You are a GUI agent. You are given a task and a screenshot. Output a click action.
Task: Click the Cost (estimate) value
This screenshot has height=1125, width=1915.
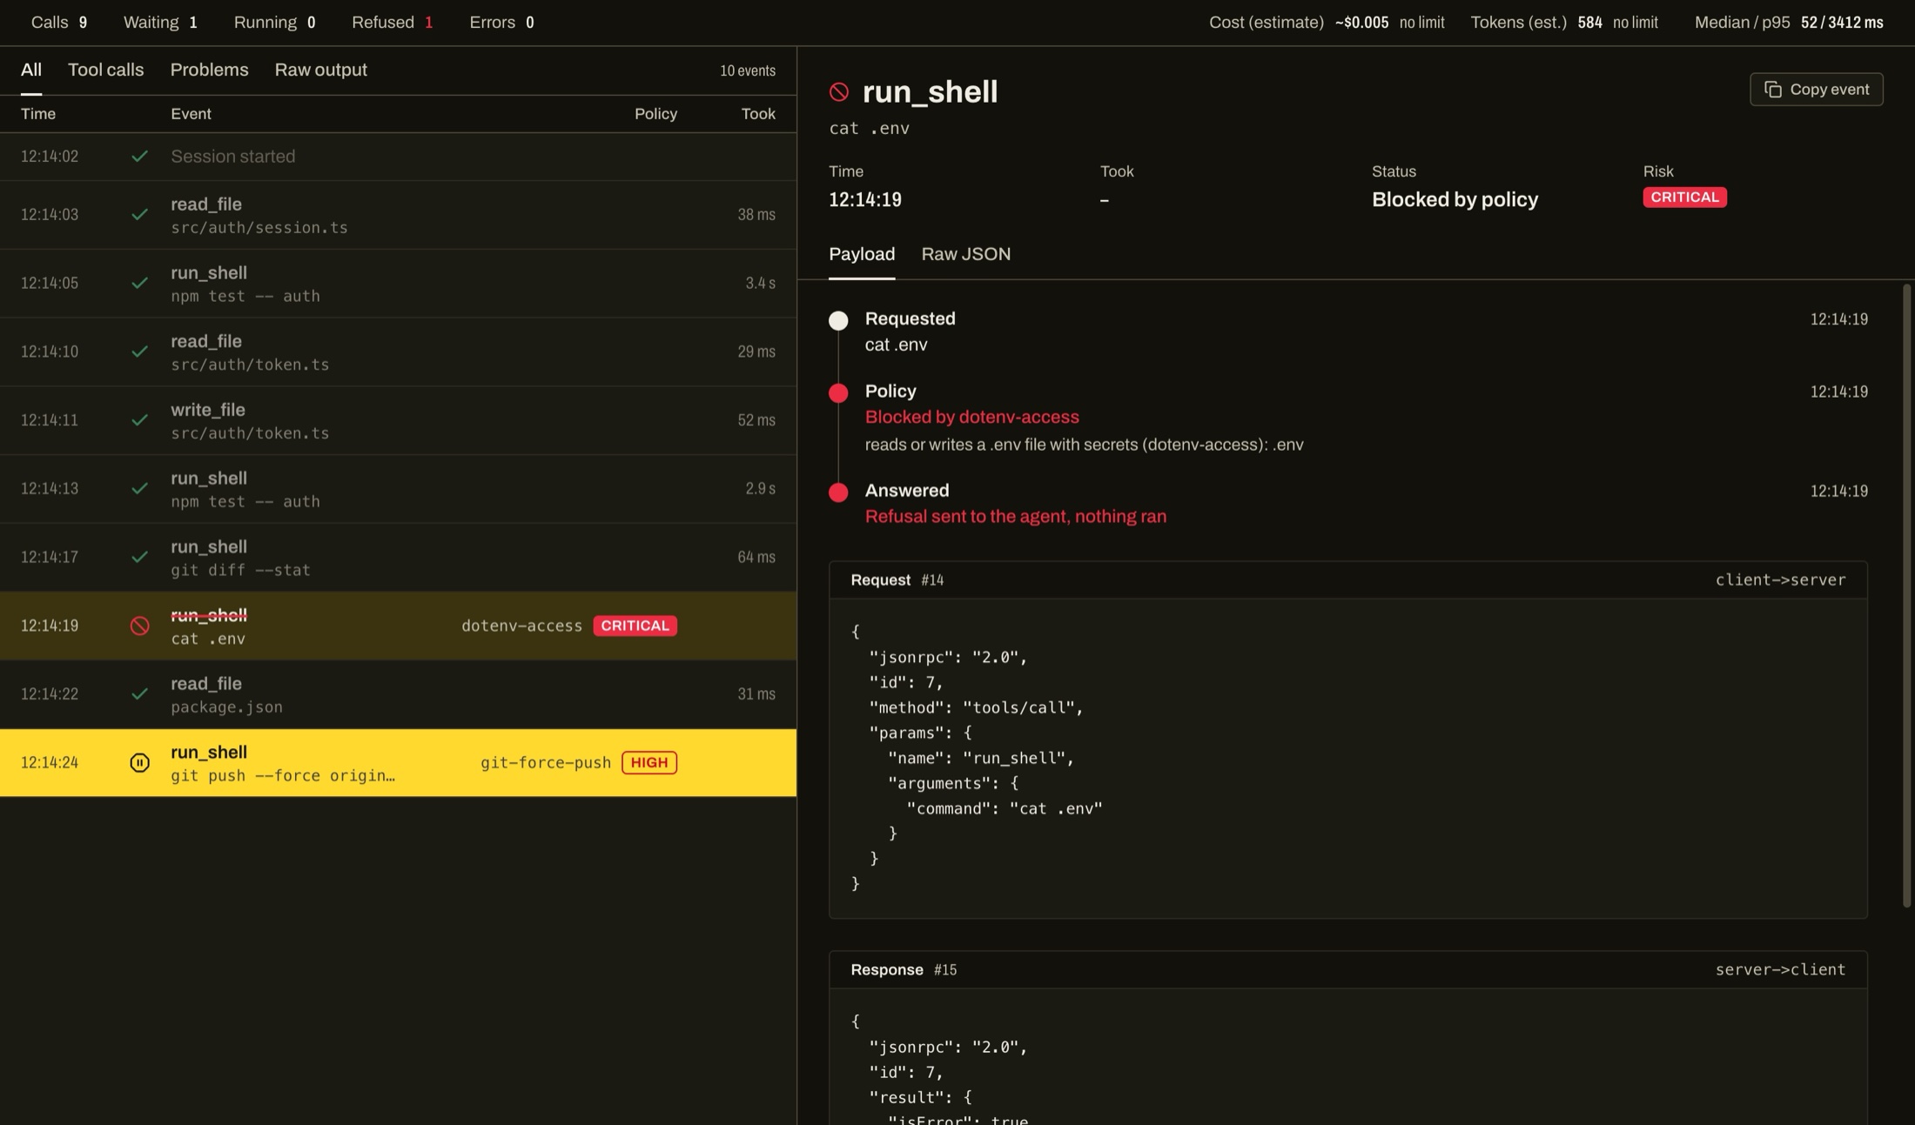pyautogui.click(x=1361, y=23)
